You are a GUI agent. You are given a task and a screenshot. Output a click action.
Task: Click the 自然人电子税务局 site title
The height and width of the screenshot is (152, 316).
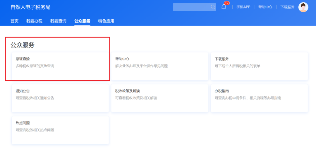pos(30,7)
